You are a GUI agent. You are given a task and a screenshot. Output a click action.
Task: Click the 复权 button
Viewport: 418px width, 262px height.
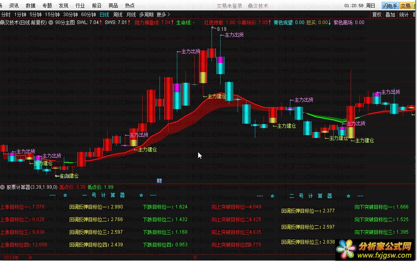377,15
